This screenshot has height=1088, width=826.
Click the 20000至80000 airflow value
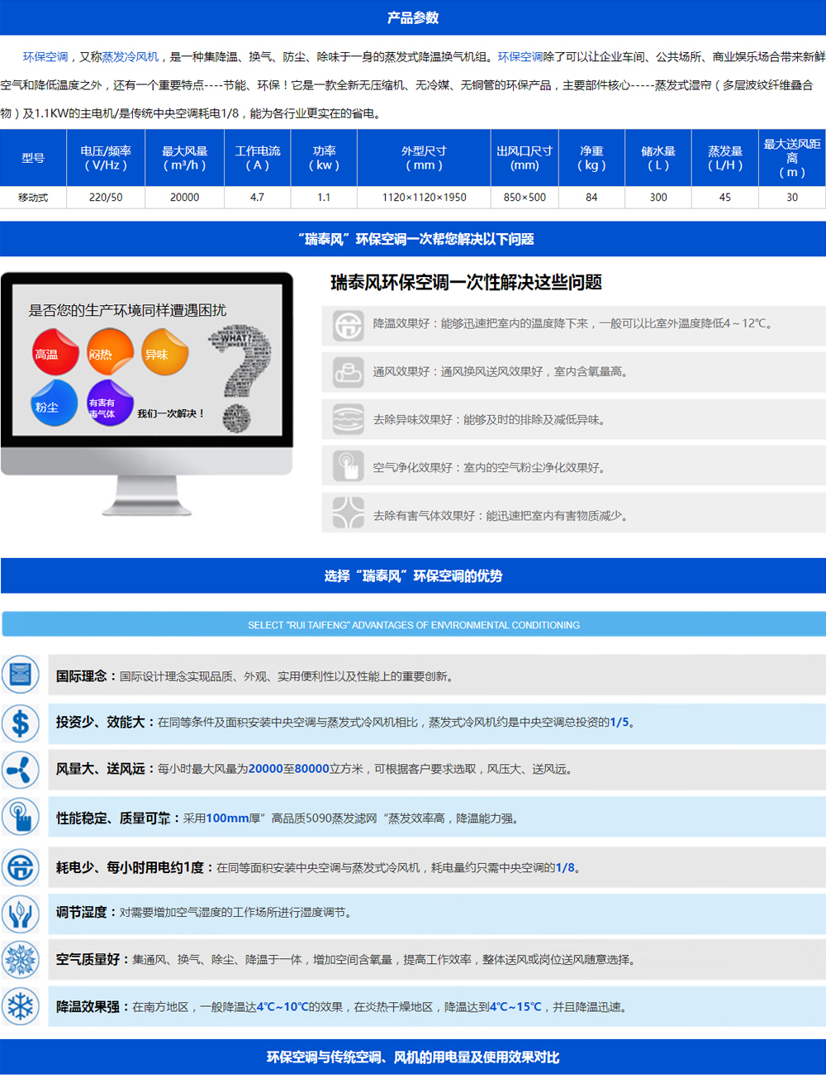(289, 769)
